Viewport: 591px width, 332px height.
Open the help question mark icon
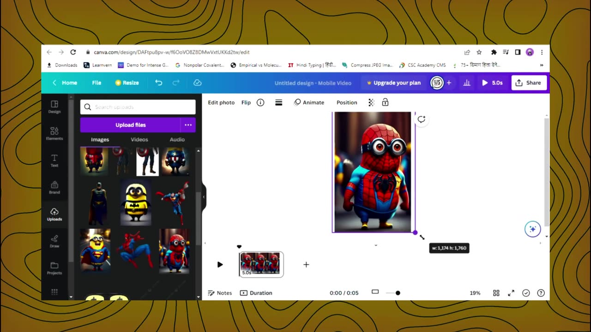pyautogui.click(x=541, y=293)
